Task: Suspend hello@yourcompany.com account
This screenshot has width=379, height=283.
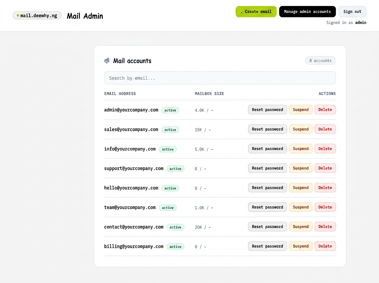Action: pyautogui.click(x=301, y=188)
